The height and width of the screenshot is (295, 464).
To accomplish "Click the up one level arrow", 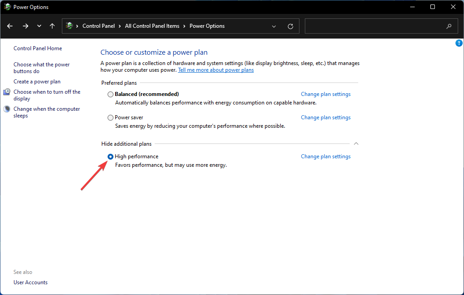I will click(x=52, y=26).
